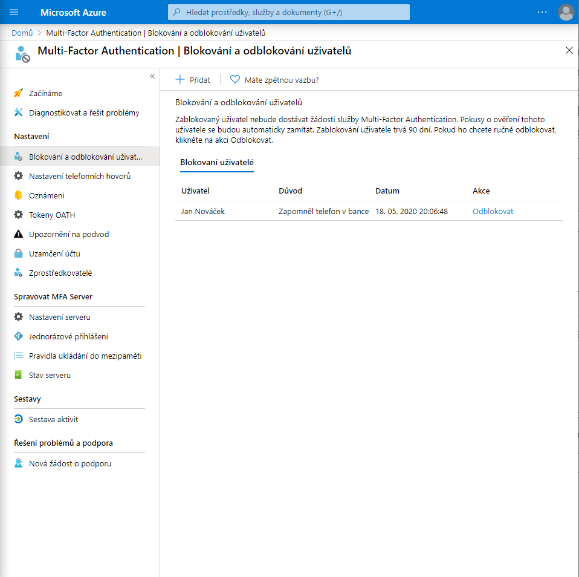Click the Diagnostikovat a řešit problémy wrench icon
The height and width of the screenshot is (577, 579).
click(x=18, y=112)
